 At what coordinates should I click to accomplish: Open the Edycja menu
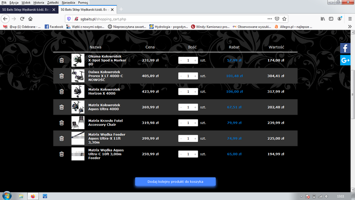pos(14,3)
